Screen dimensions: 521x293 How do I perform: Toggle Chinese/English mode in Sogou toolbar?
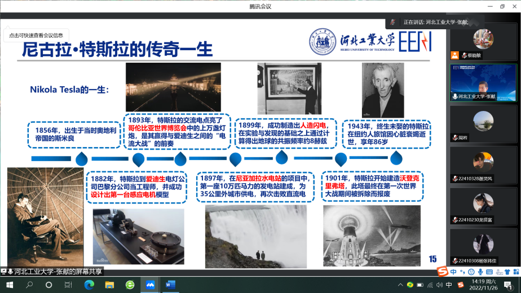(x=454, y=272)
